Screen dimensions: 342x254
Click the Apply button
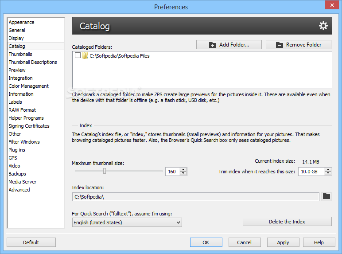pos(283,242)
